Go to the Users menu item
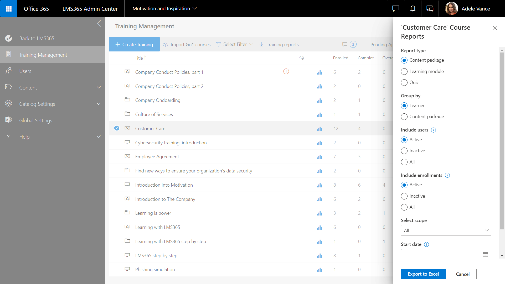 (x=25, y=71)
